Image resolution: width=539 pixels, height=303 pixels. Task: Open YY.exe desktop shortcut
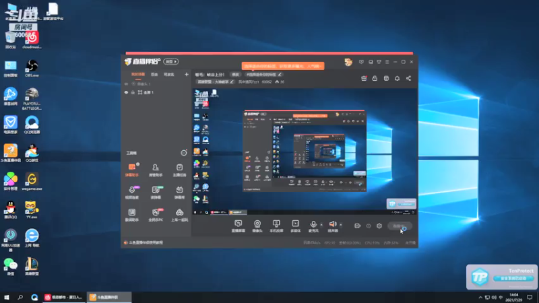coord(32,209)
